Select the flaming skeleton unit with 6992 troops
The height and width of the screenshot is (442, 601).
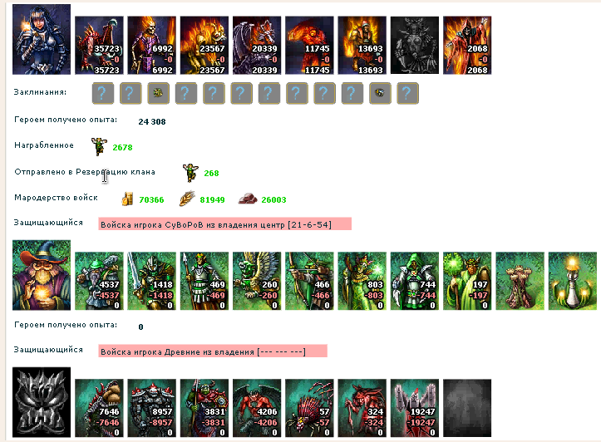click(152, 45)
